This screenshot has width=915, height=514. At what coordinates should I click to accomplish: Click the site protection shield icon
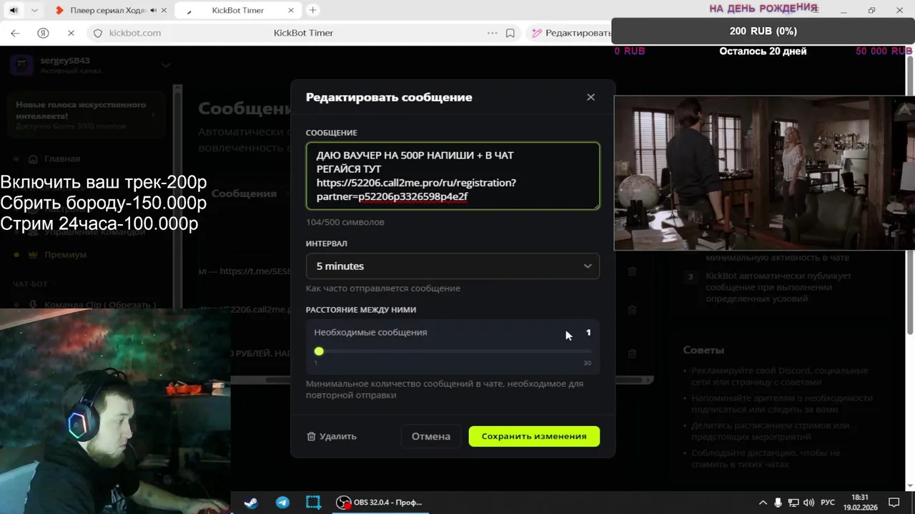tap(98, 33)
